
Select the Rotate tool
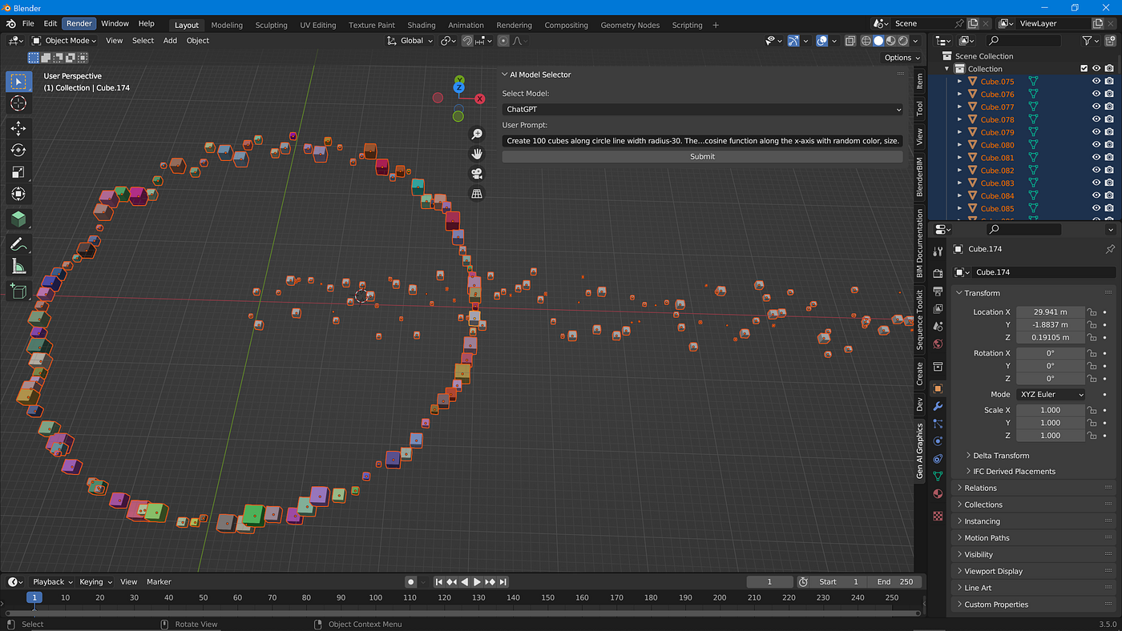coord(18,150)
